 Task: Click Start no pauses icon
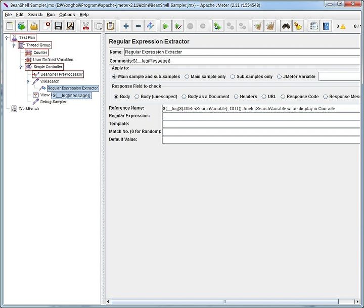click(178, 26)
